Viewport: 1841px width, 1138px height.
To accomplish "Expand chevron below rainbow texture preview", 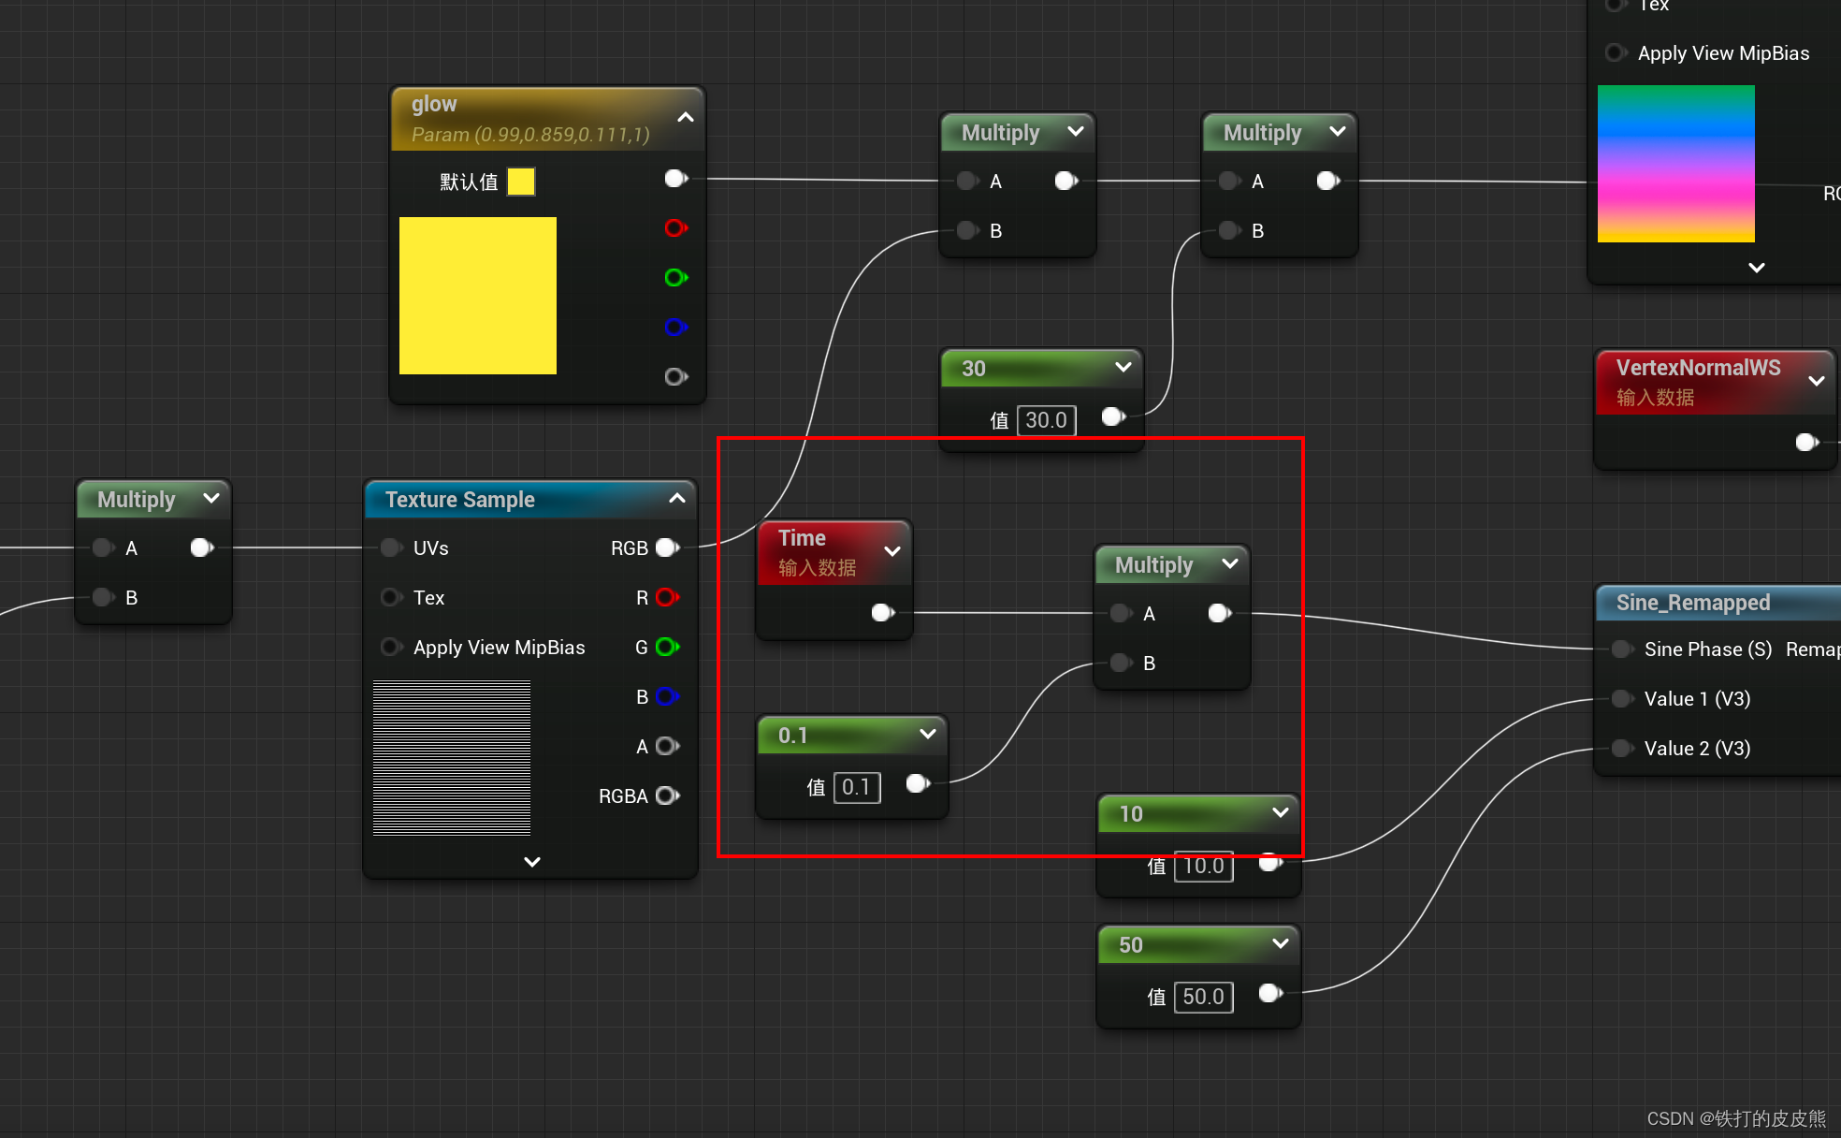I will click(x=1757, y=268).
